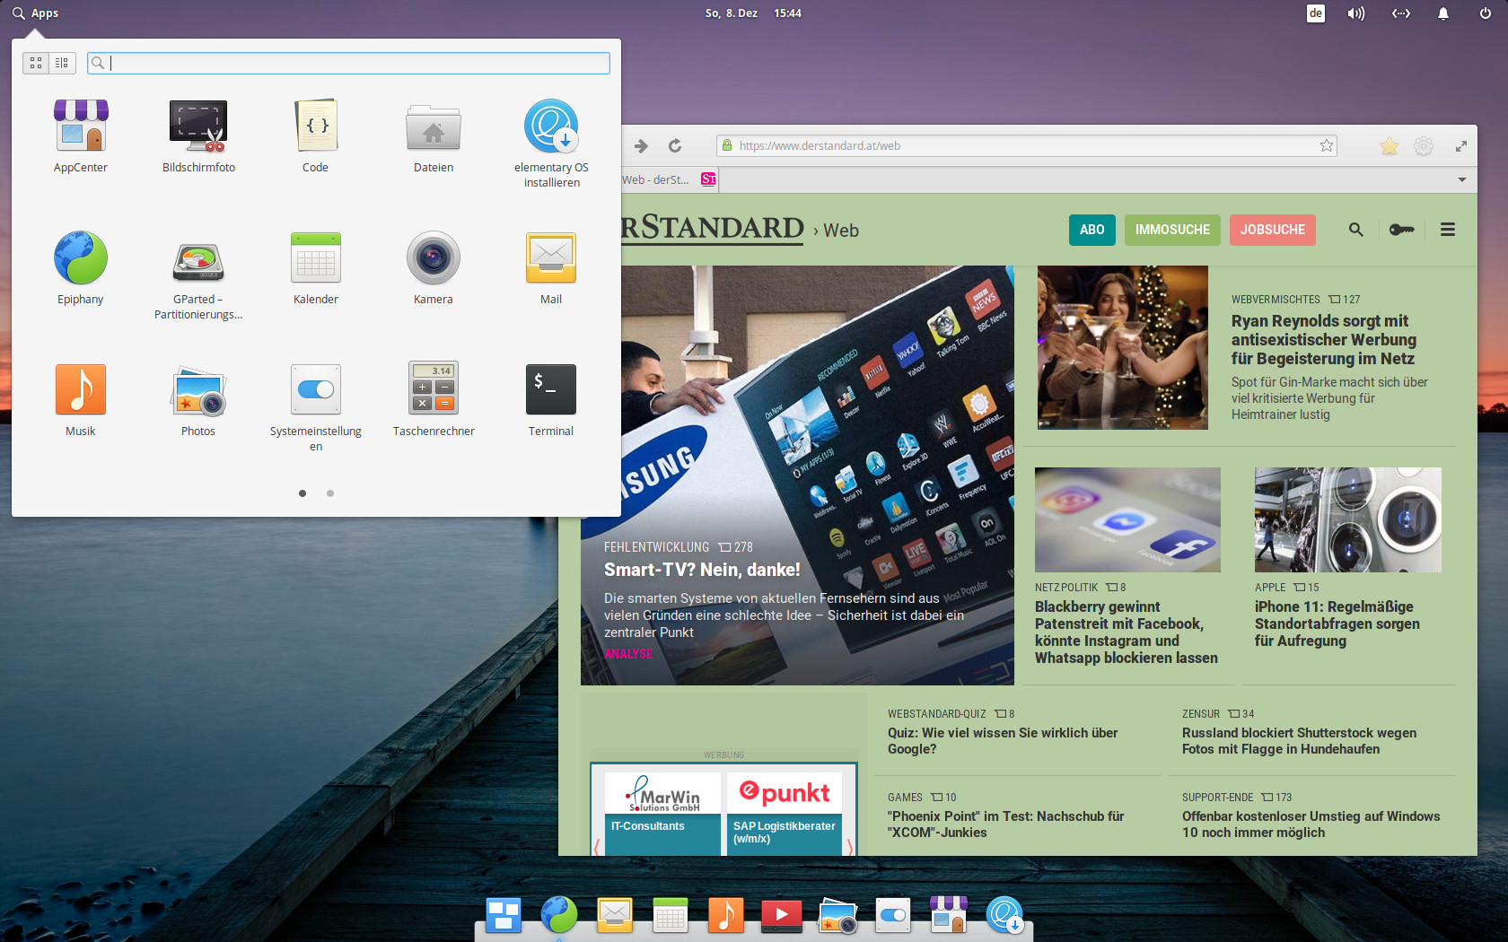Click inside the app search field
This screenshot has height=942, width=1508.
(348, 63)
